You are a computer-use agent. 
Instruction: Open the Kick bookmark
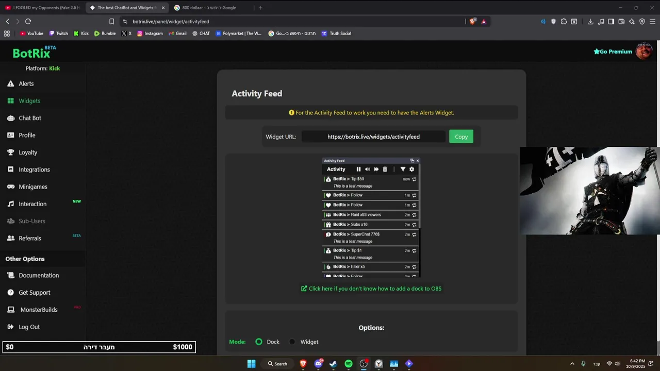tap(81, 33)
